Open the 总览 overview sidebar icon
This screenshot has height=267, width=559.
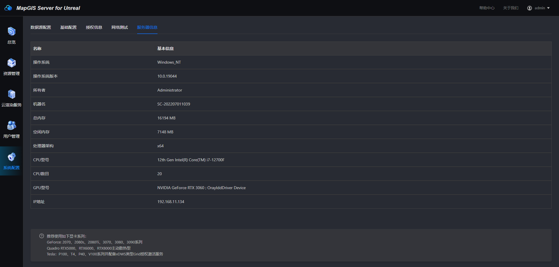click(11, 31)
